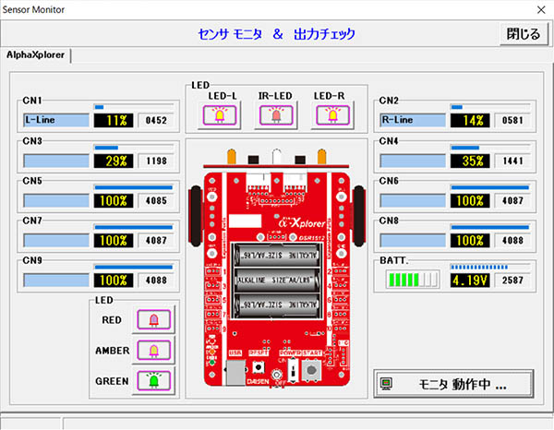Click the CN9 100% reading
The height and width of the screenshot is (430, 554).
(114, 281)
